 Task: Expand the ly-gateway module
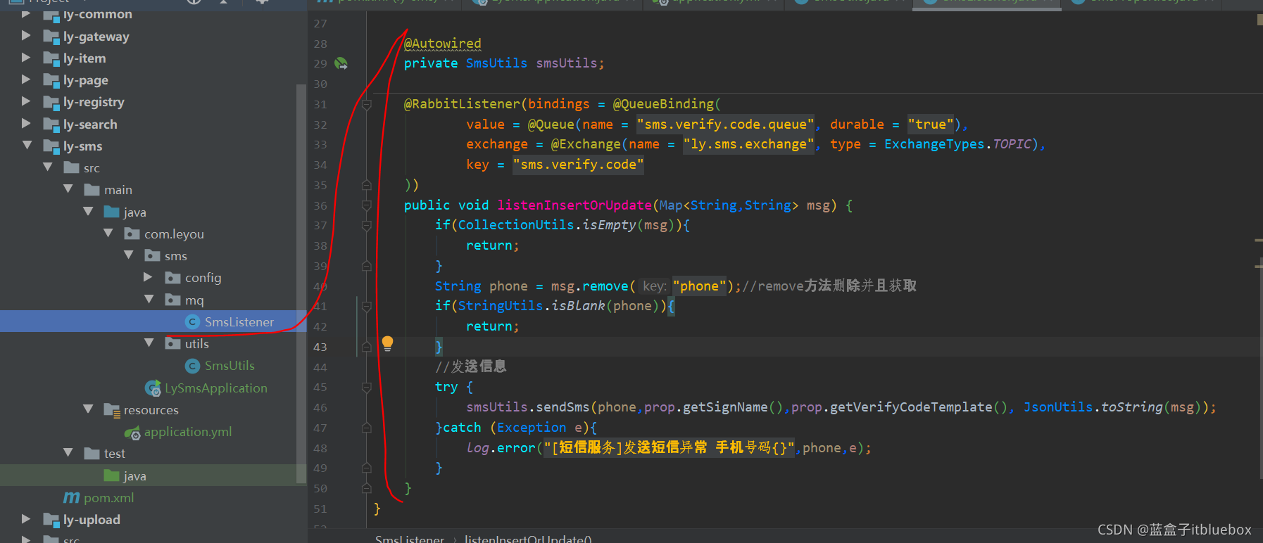point(26,36)
